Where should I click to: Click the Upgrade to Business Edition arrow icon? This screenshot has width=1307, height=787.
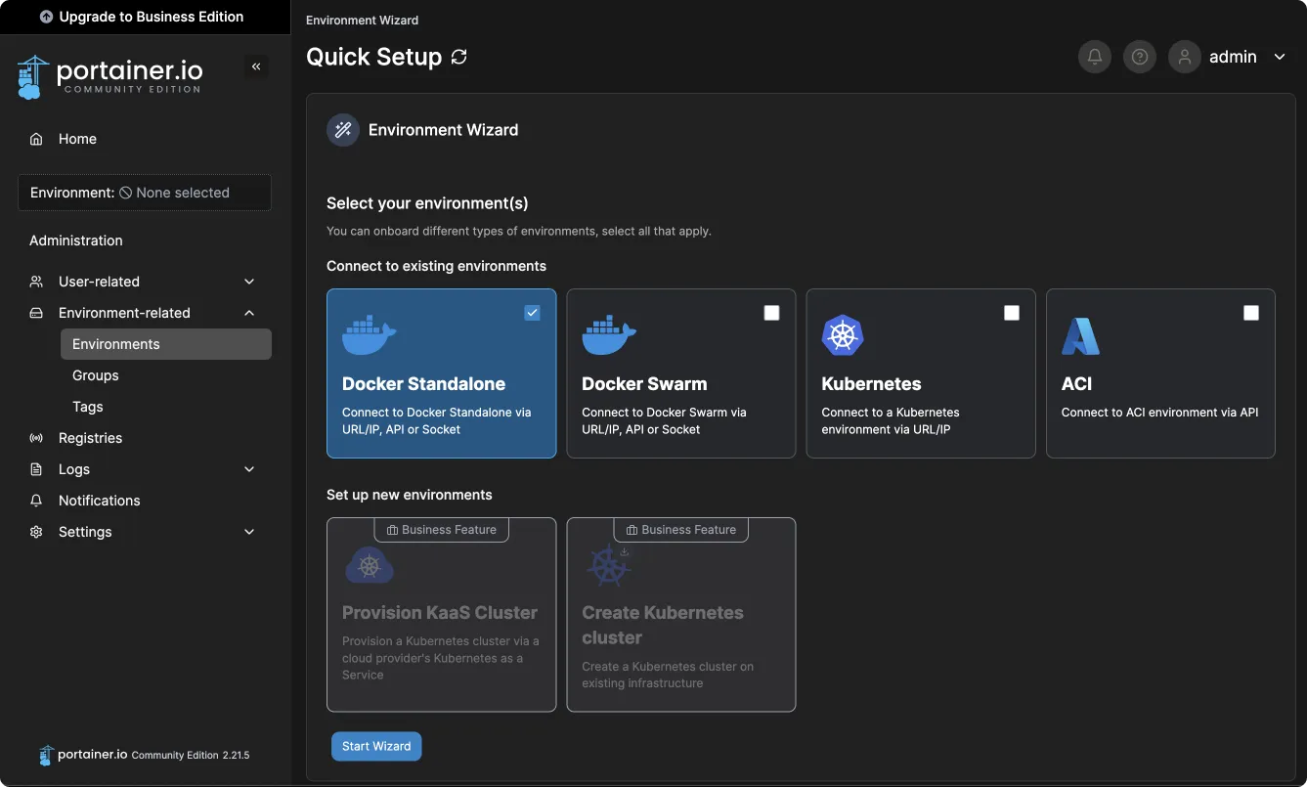46,17
